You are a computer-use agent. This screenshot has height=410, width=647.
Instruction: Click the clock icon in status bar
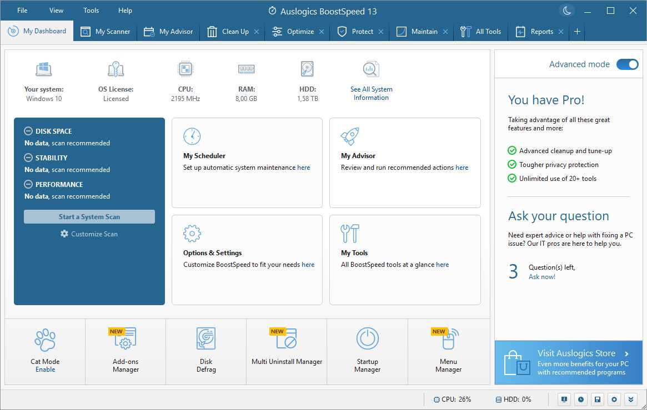point(580,399)
